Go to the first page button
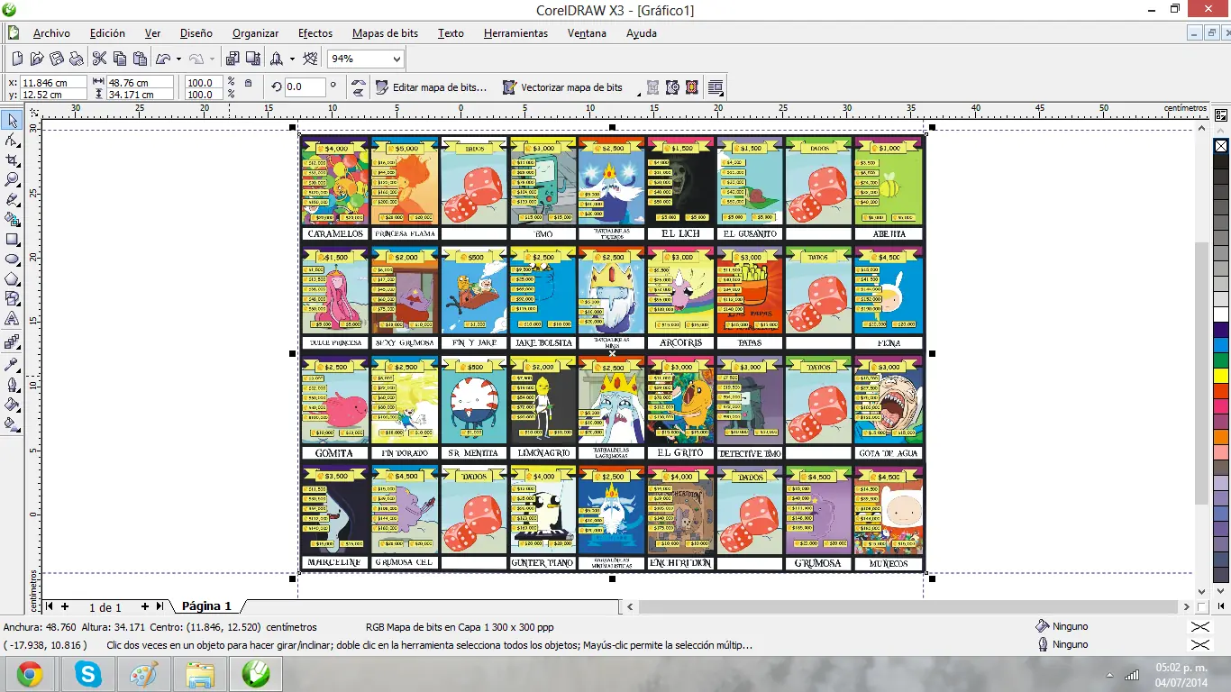 tap(50, 606)
